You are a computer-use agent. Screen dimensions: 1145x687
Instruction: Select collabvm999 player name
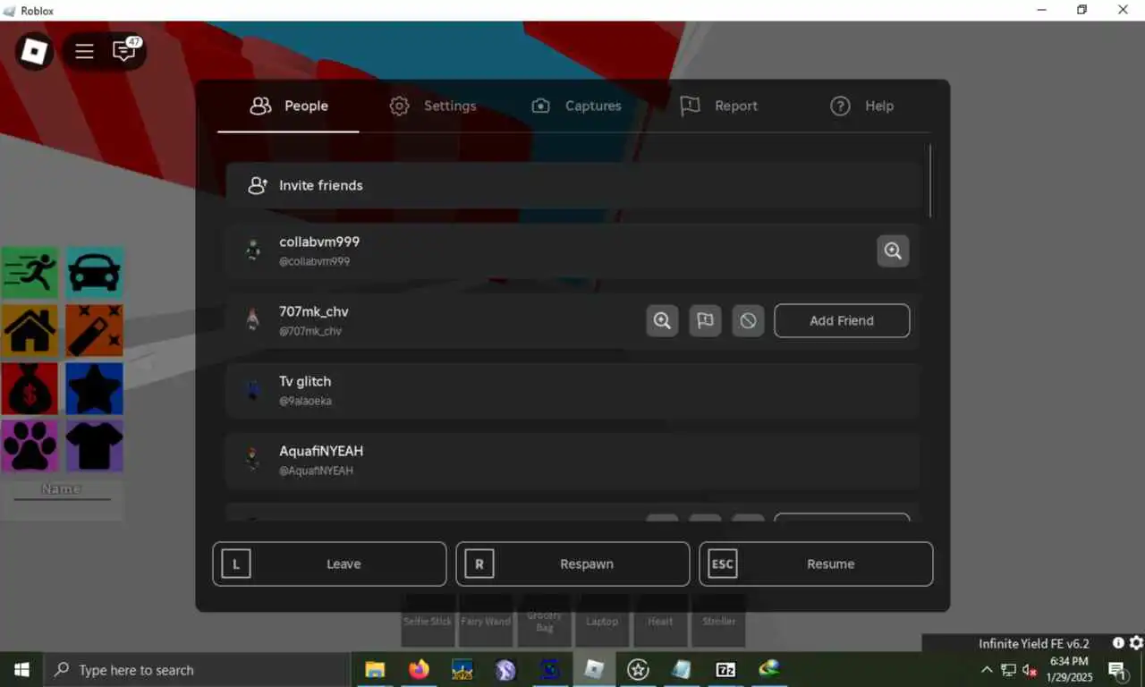[319, 242]
